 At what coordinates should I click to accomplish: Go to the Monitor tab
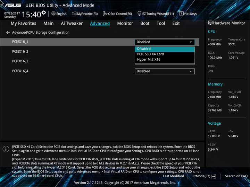125,24
